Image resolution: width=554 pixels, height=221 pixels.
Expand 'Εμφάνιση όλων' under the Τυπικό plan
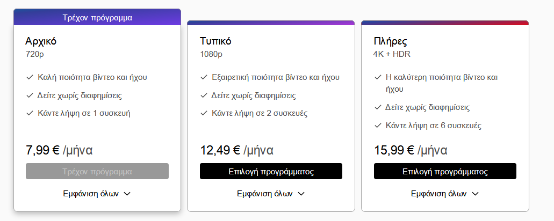point(271,194)
